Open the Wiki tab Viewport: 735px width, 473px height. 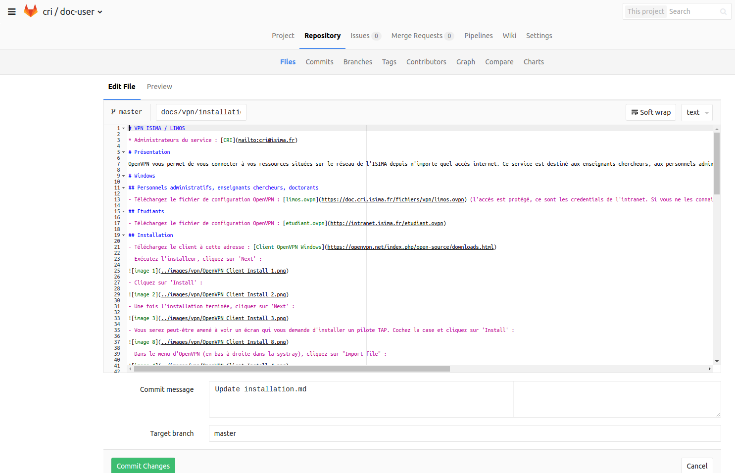coord(509,36)
